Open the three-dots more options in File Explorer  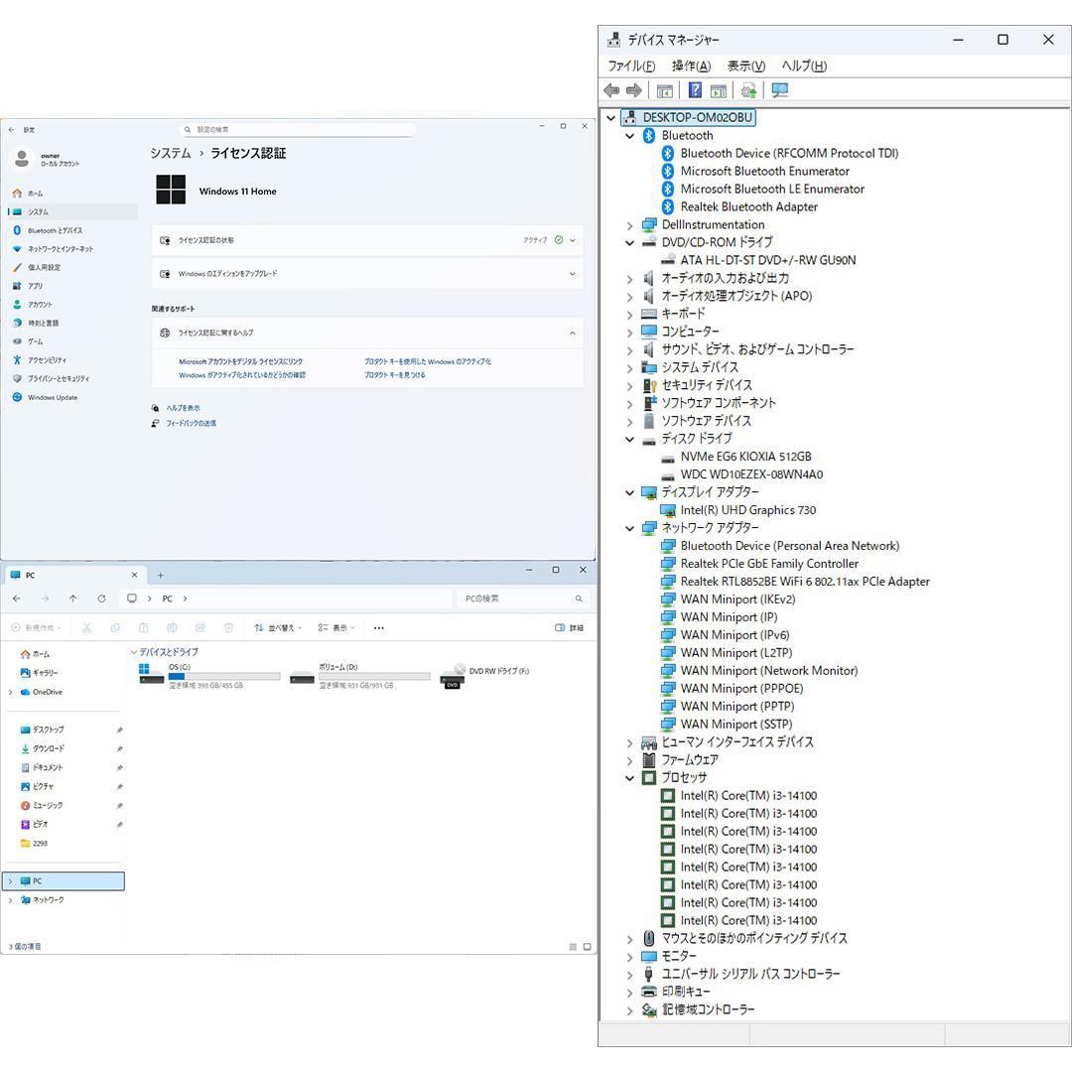378,627
